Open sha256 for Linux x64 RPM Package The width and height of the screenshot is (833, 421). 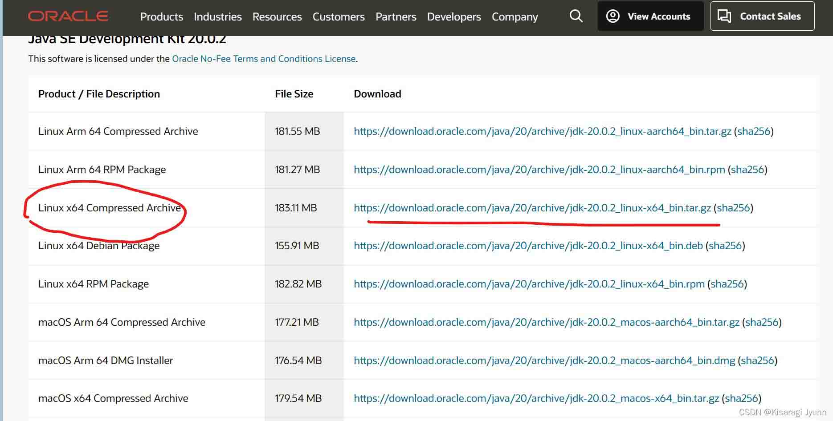(727, 284)
